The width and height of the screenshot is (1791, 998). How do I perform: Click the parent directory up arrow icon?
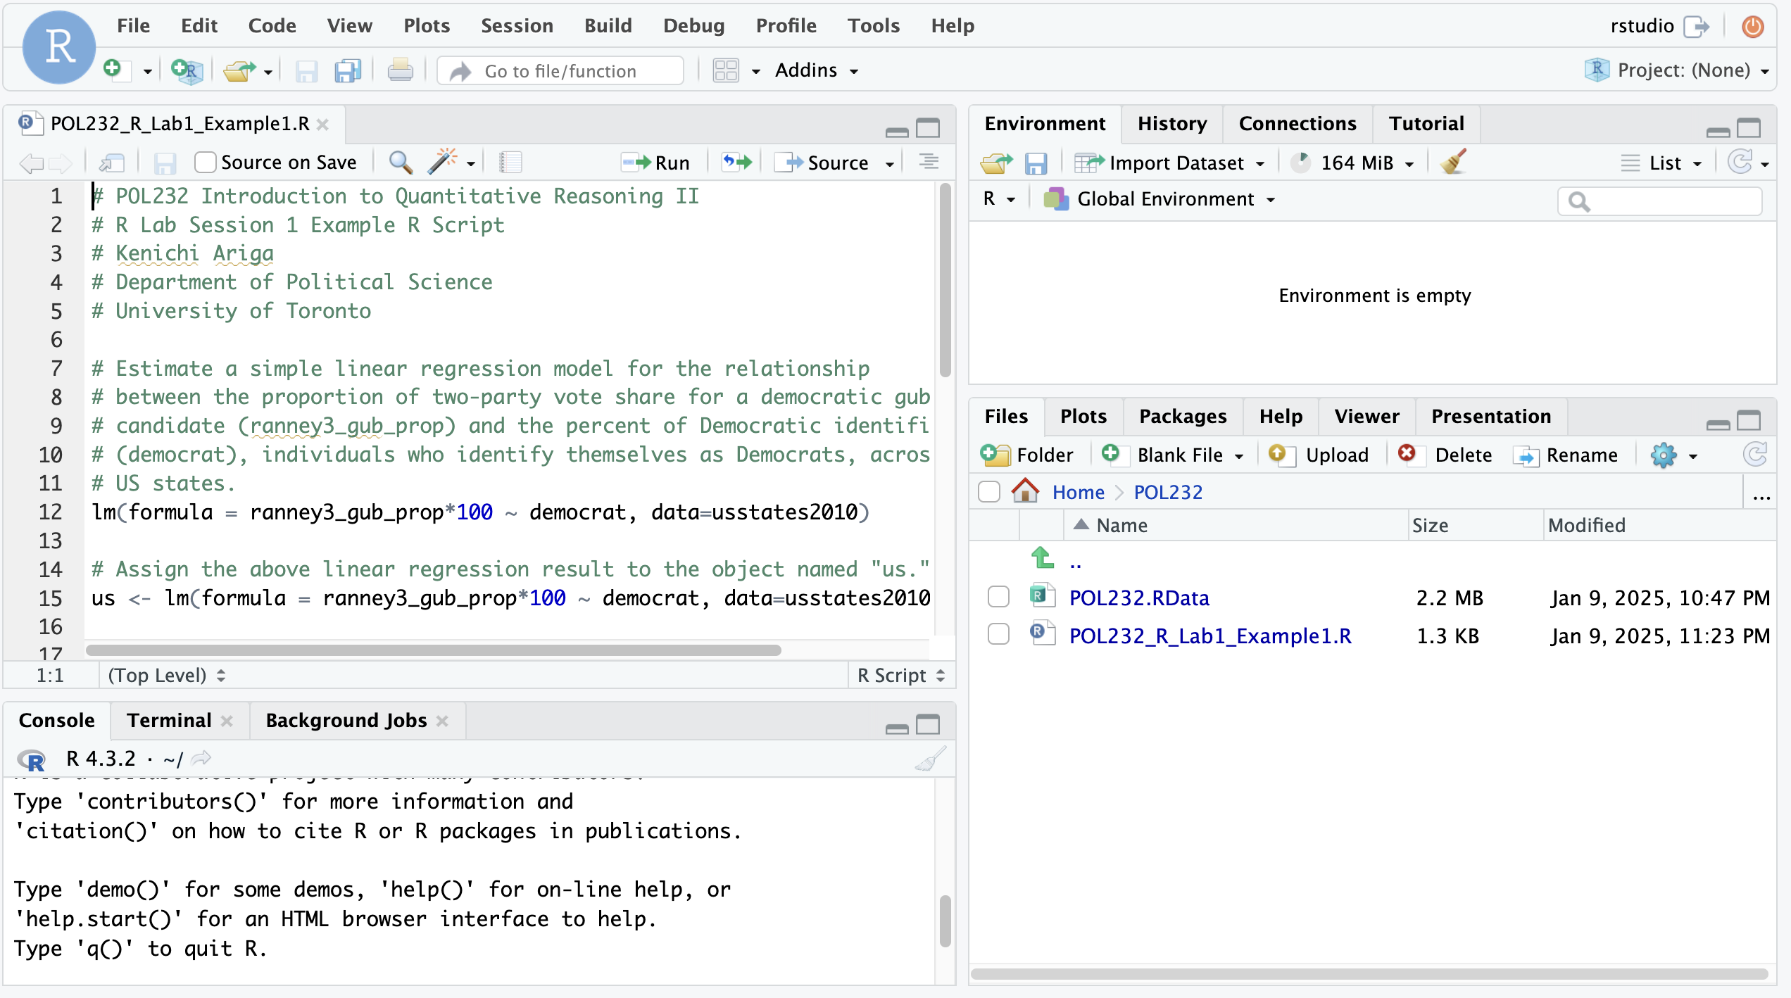[x=1043, y=560]
